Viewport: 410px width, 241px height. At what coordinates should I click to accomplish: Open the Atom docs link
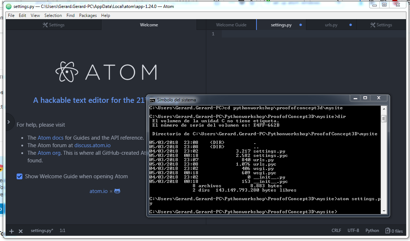pyautogui.click(x=51, y=137)
